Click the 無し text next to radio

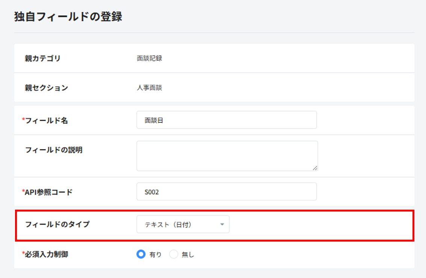point(188,255)
